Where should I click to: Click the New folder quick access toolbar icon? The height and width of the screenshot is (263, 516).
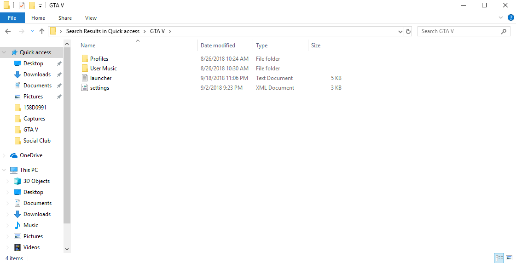(x=32, y=5)
